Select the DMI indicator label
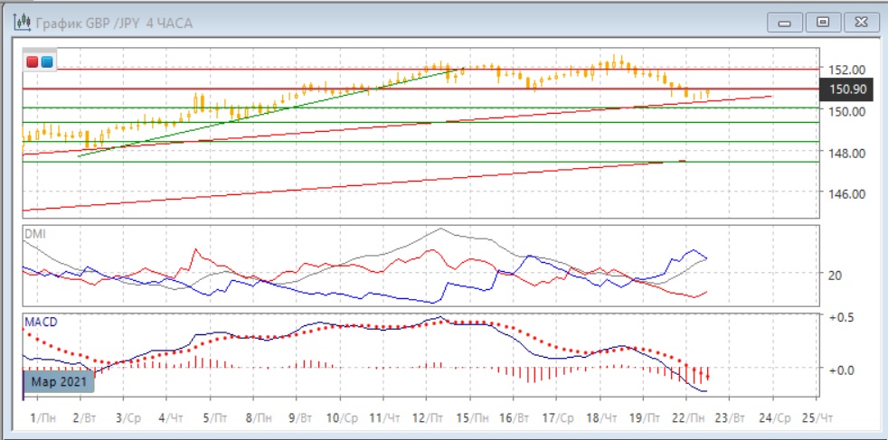 tap(34, 234)
